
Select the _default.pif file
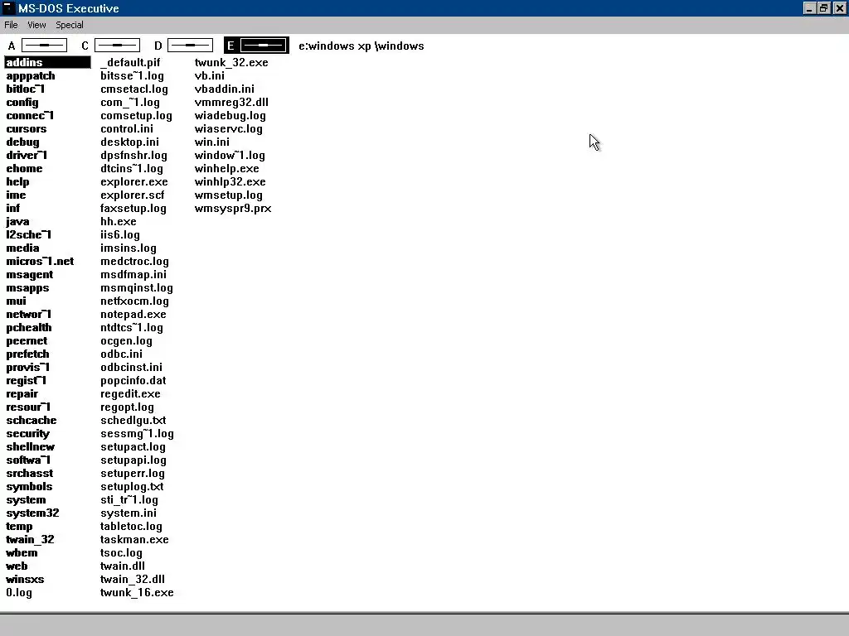click(130, 62)
